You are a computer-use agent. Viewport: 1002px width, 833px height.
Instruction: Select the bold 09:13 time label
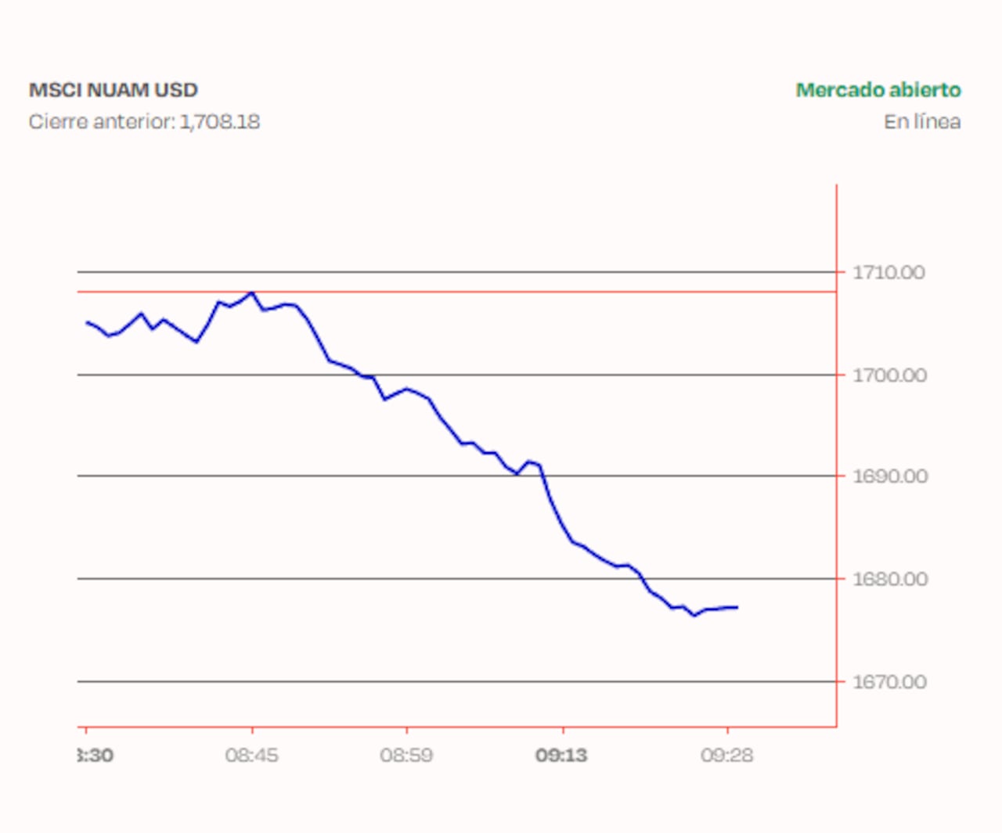(x=562, y=756)
